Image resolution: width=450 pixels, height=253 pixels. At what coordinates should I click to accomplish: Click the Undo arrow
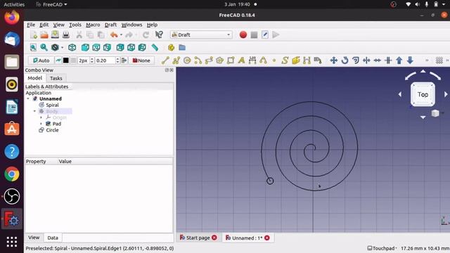tap(114, 34)
